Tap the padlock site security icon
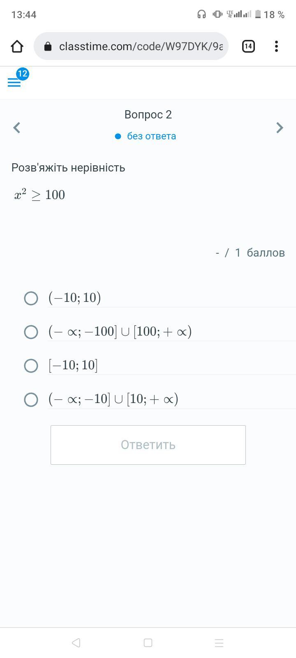Image resolution: width=296 pixels, height=658 pixels. click(x=48, y=46)
